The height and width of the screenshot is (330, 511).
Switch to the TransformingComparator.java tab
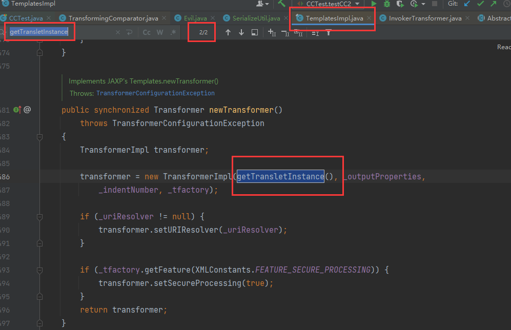point(113,18)
